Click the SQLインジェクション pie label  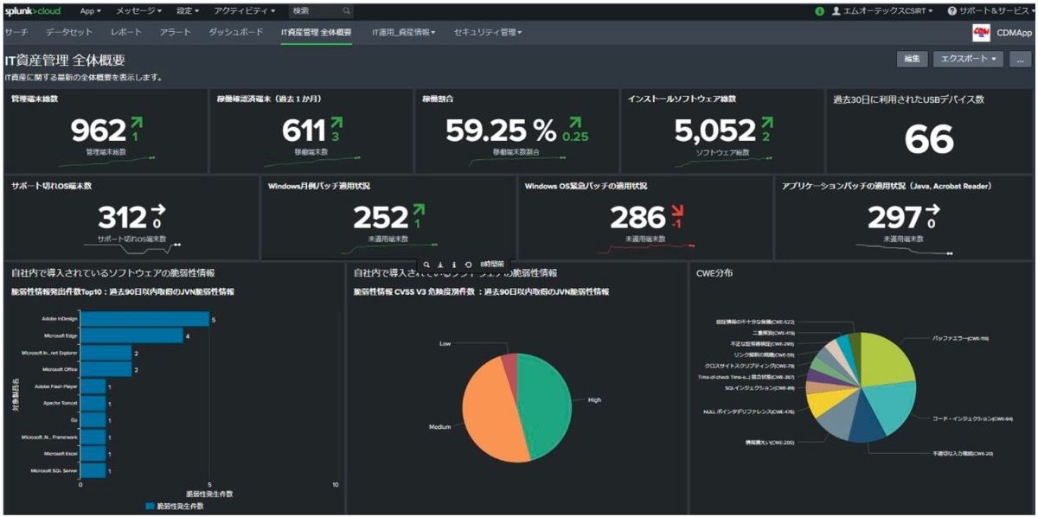click(759, 388)
